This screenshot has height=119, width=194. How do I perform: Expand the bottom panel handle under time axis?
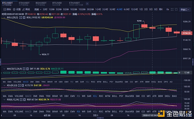click(100, 118)
